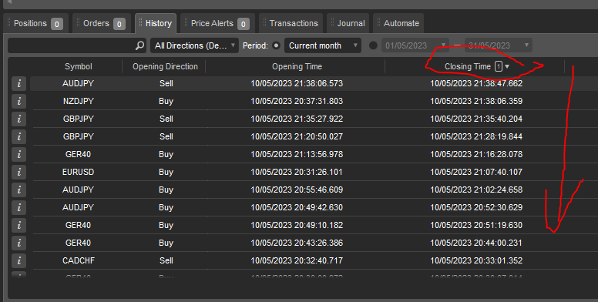The height and width of the screenshot is (302, 598).
Task: Select the custom date range radio button
Action: tap(374, 45)
